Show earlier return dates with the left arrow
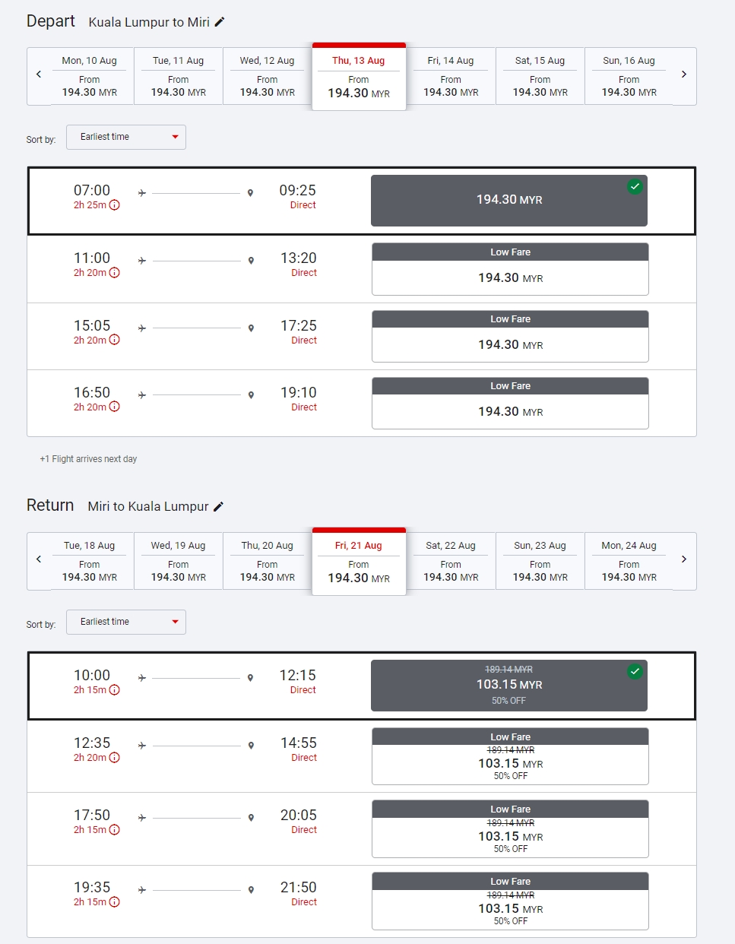735x944 pixels. coord(39,559)
